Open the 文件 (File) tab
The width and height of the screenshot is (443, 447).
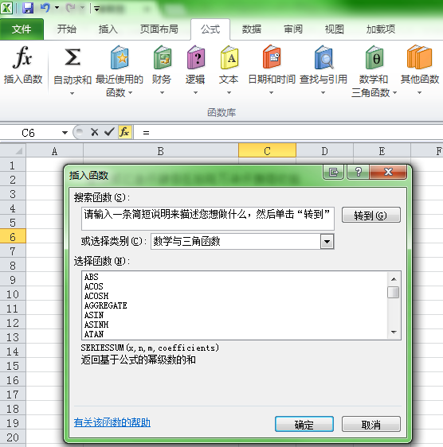coord(22,29)
